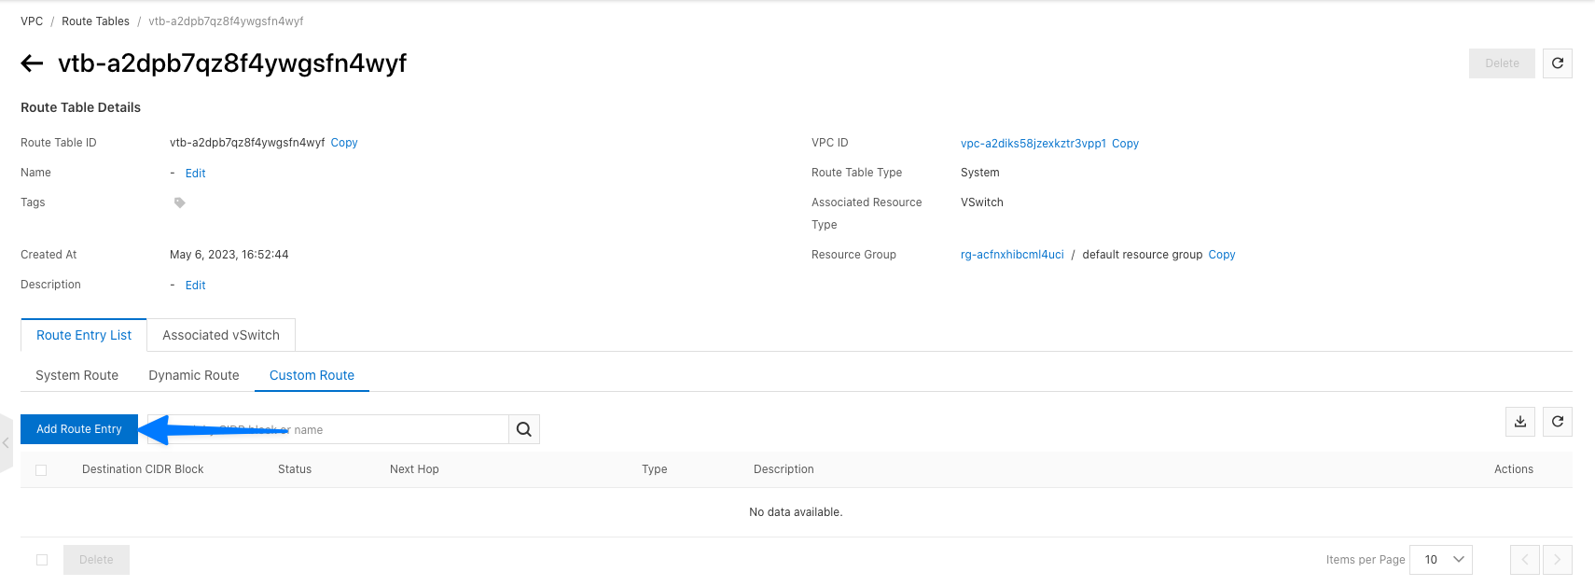Viewport: 1595px width, 586px height.
Task: Go to next page arrow in pagination
Action: [x=1557, y=560]
